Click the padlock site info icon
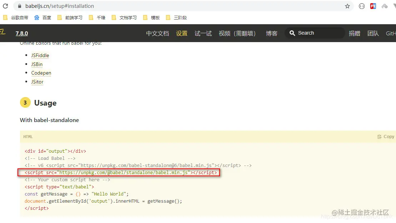The width and height of the screenshot is (396, 223). point(20,6)
